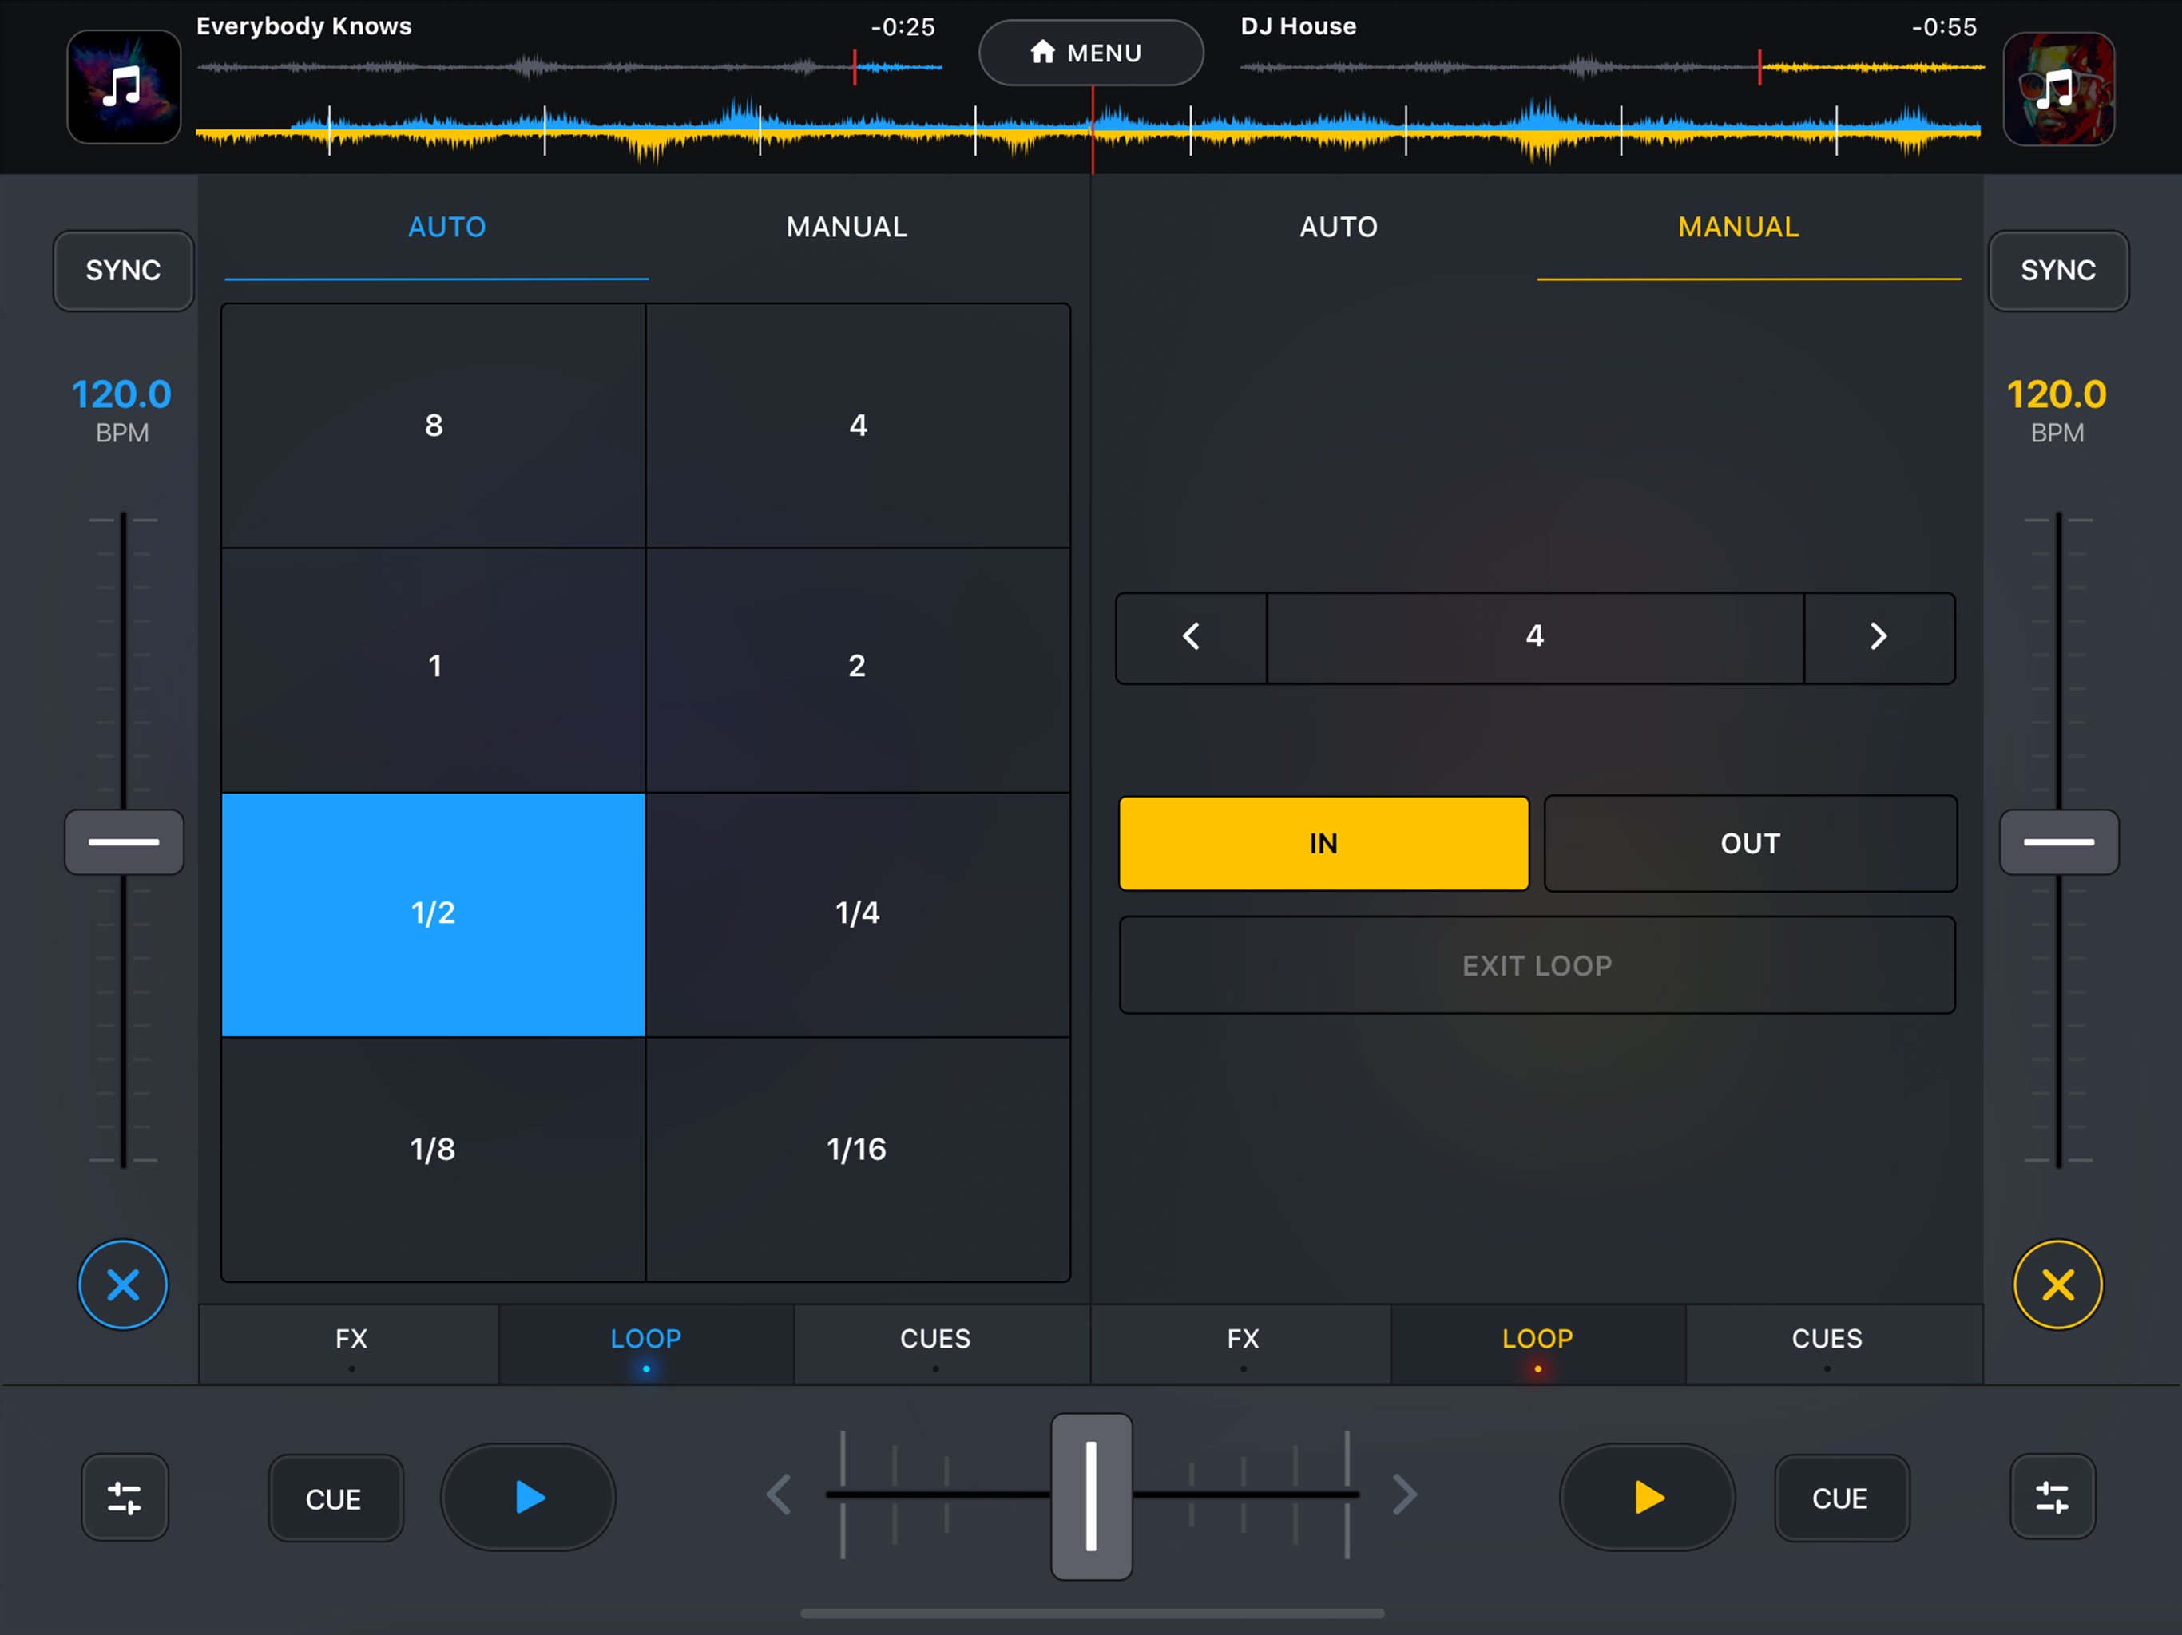Tap DJ House album artwork
Image resolution: width=2182 pixels, height=1635 pixels.
2057,89
